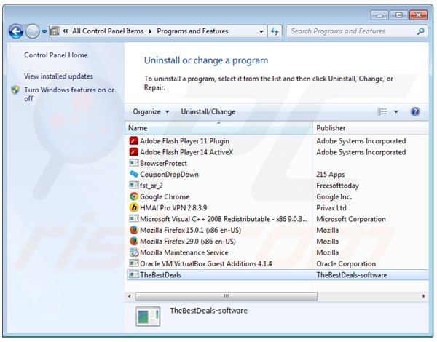Select the Google Chrome entry name
Screen dimensions: 437x342
tap(165, 196)
